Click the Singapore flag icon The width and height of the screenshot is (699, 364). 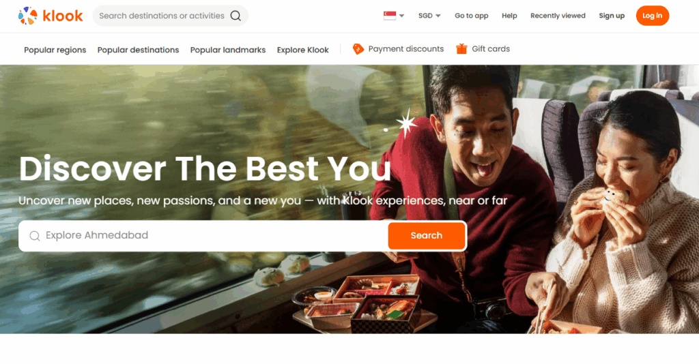[x=390, y=16]
